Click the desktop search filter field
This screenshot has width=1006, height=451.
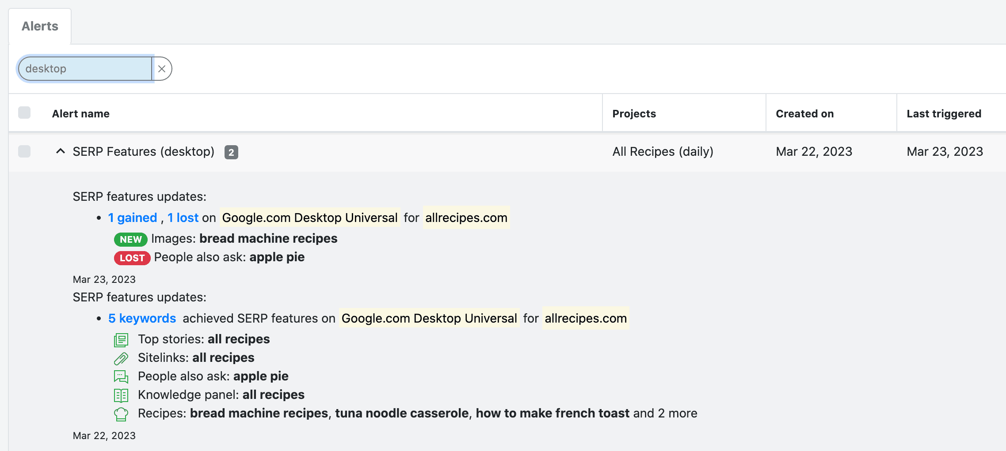(85, 69)
